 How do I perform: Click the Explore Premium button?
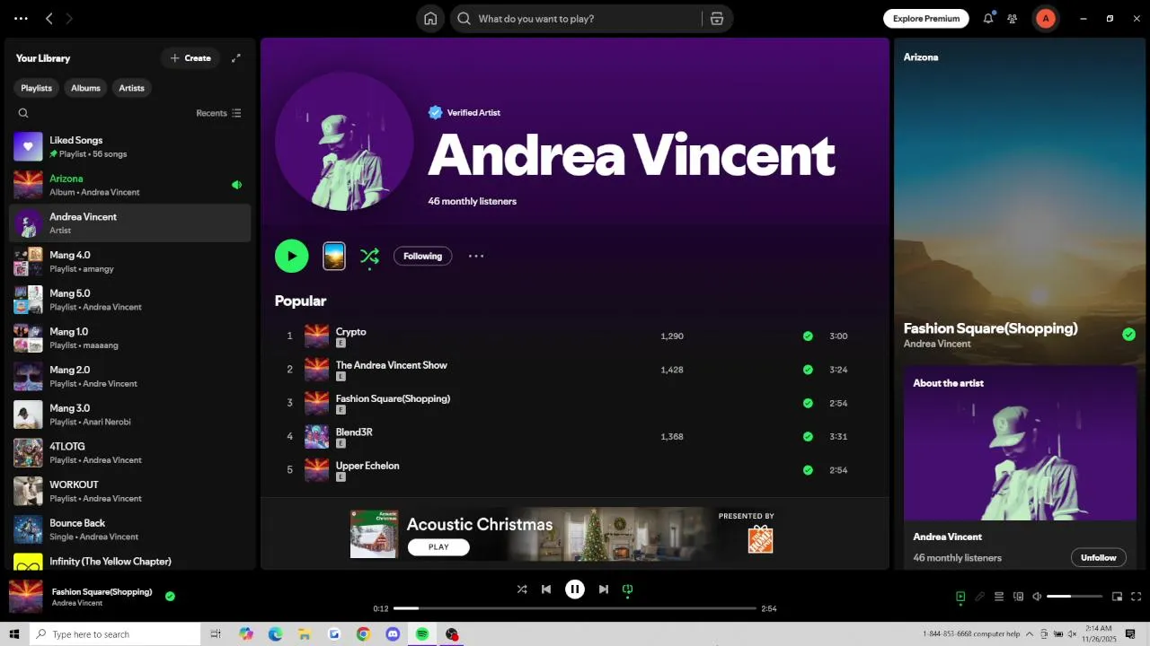pyautogui.click(x=926, y=18)
